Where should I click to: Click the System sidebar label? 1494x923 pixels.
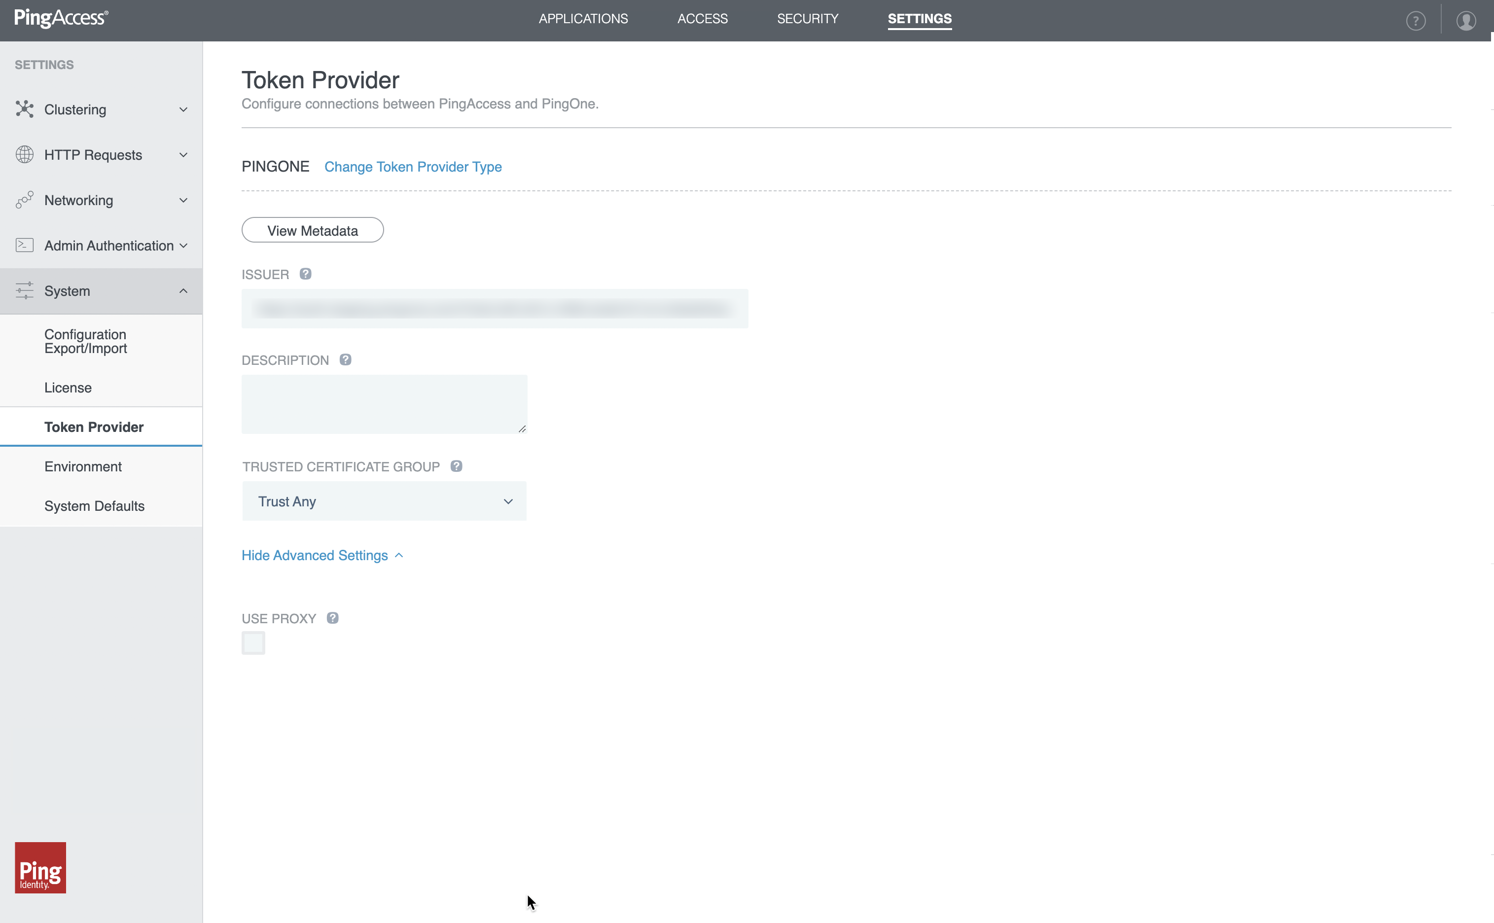67,291
